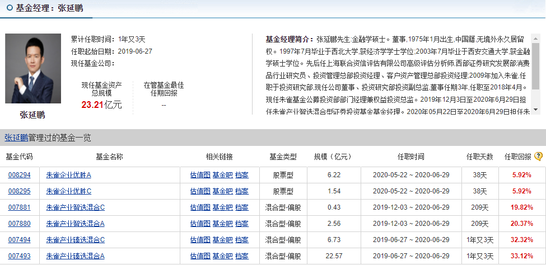Open fund code 008295 link
The width and height of the screenshot is (546, 265).
click(19, 191)
